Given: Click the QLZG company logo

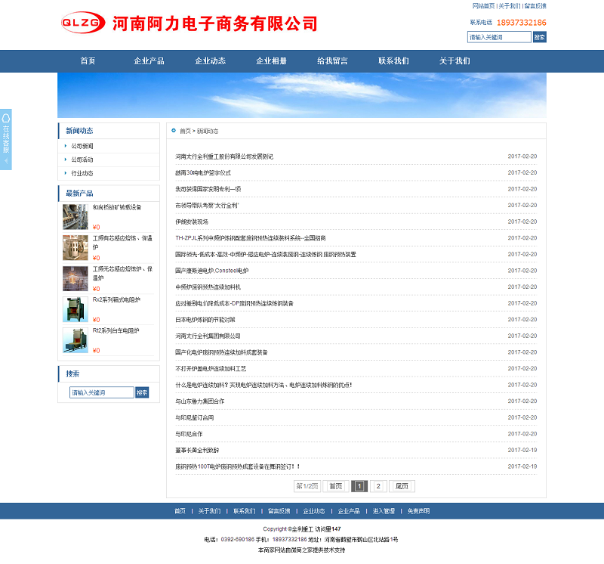Looking at the screenshot, I should [x=83, y=23].
